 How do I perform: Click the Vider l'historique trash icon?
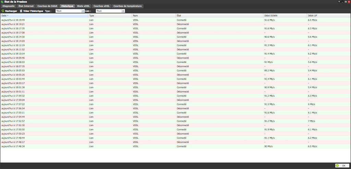coord(21,11)
